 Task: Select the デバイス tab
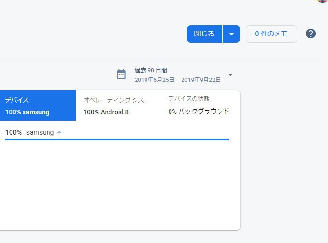[x=38, y=105]
